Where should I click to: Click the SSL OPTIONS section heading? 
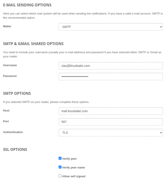15,150
